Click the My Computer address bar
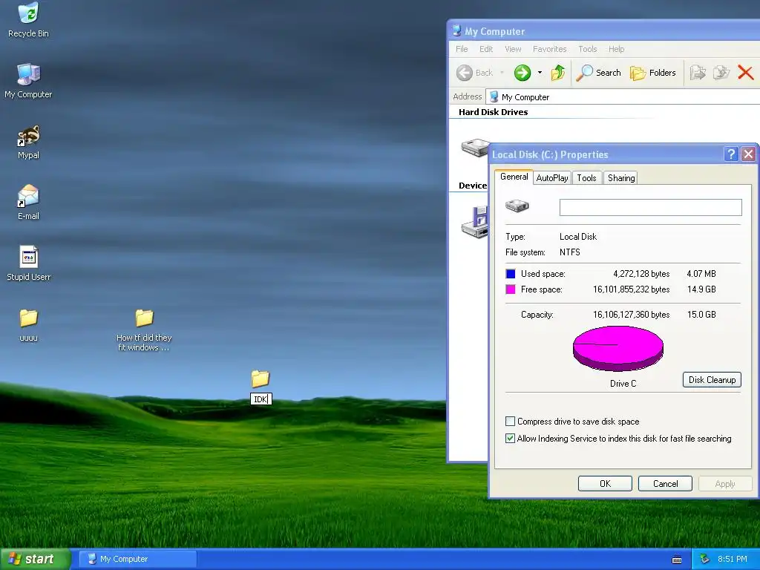This screenshot has height=570, width=760. (623, 97)
